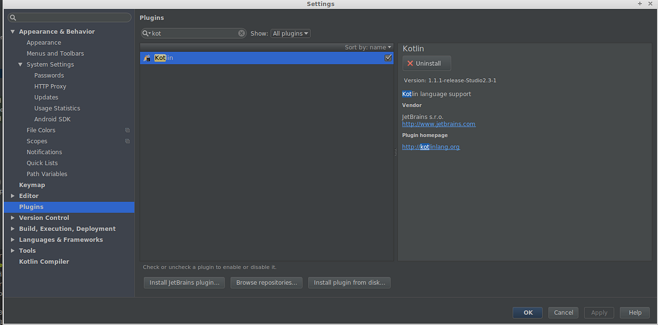
Task: Click the share icon next to File Colors
Action: 127,130
